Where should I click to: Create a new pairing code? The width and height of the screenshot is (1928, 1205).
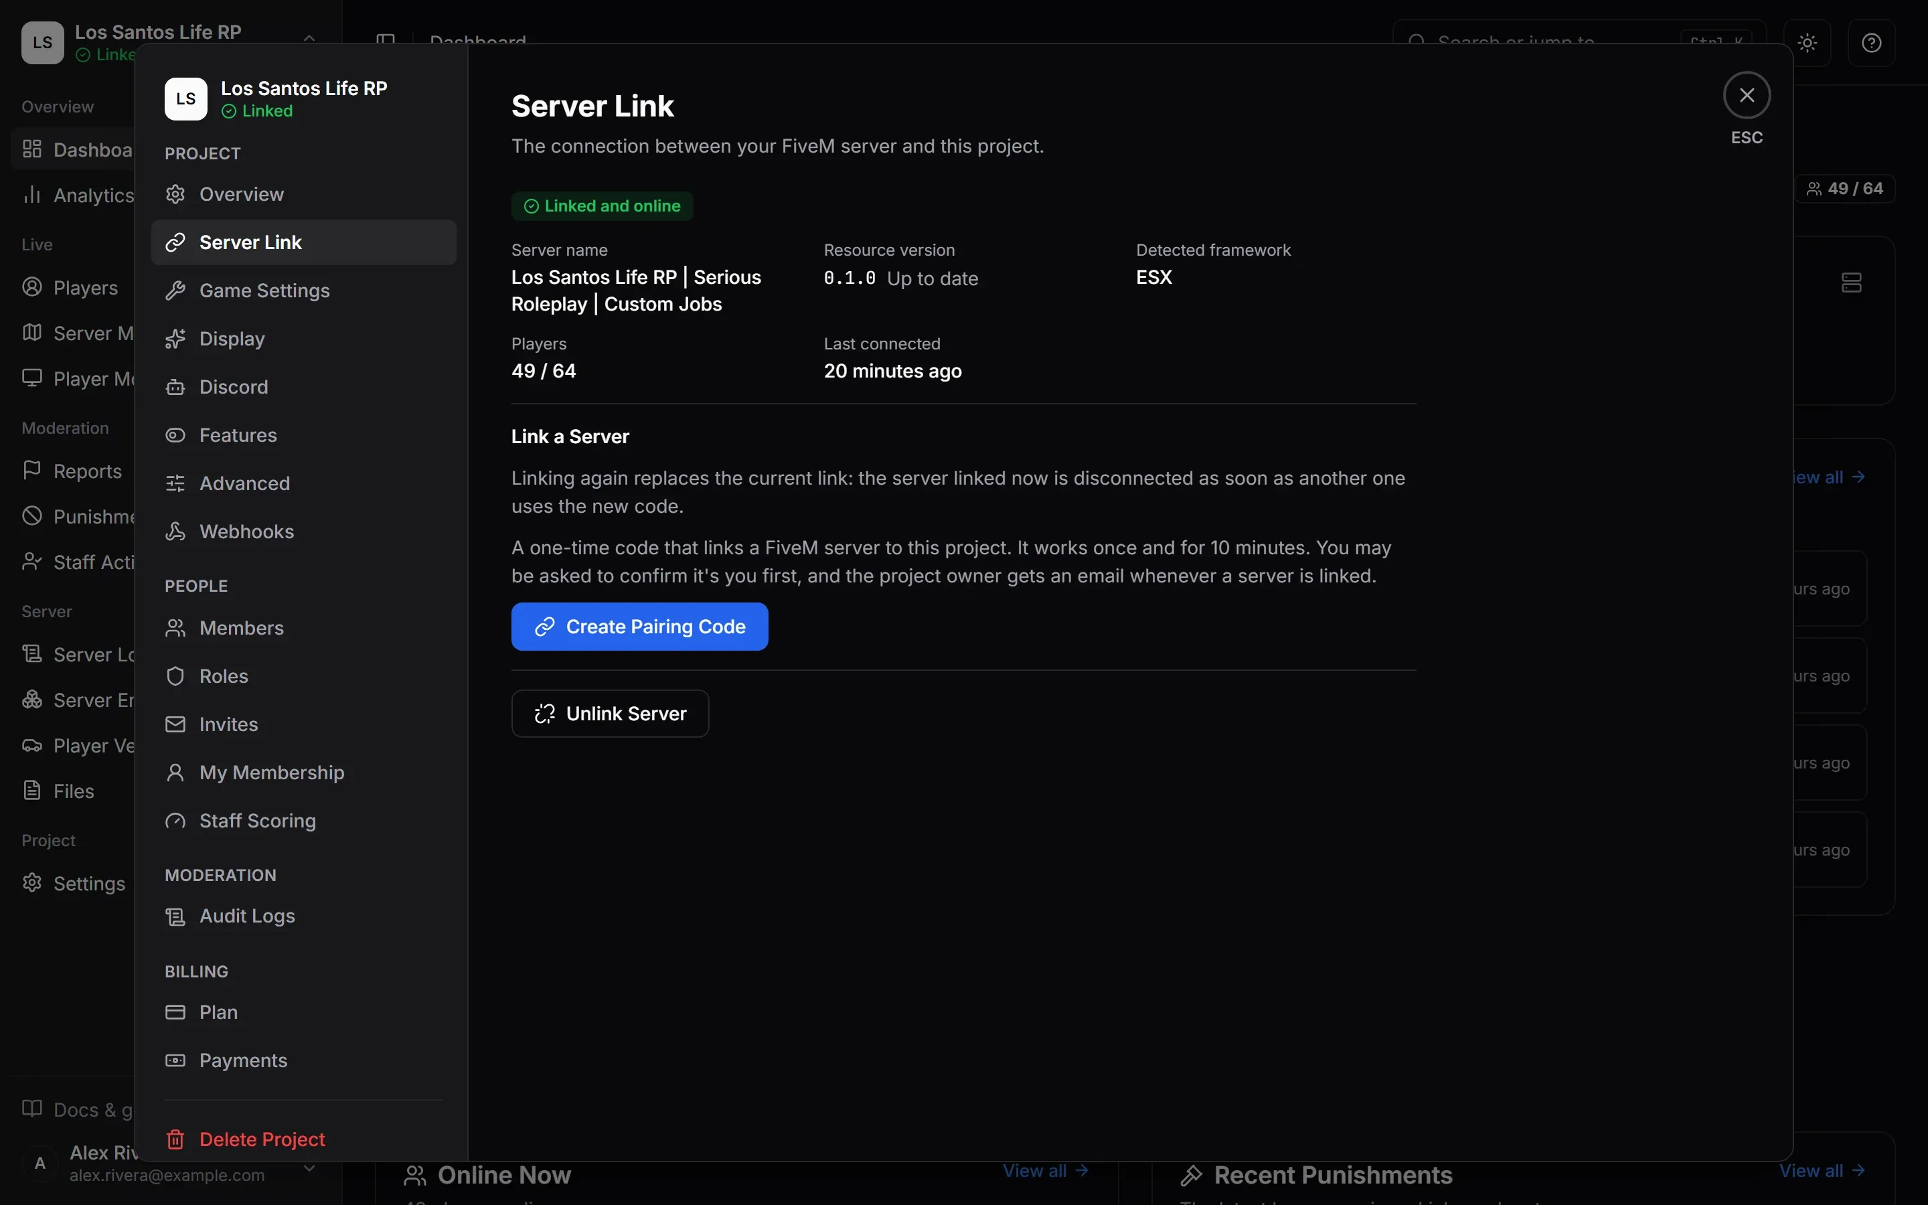pyautogui.click(x=640, y=627)
